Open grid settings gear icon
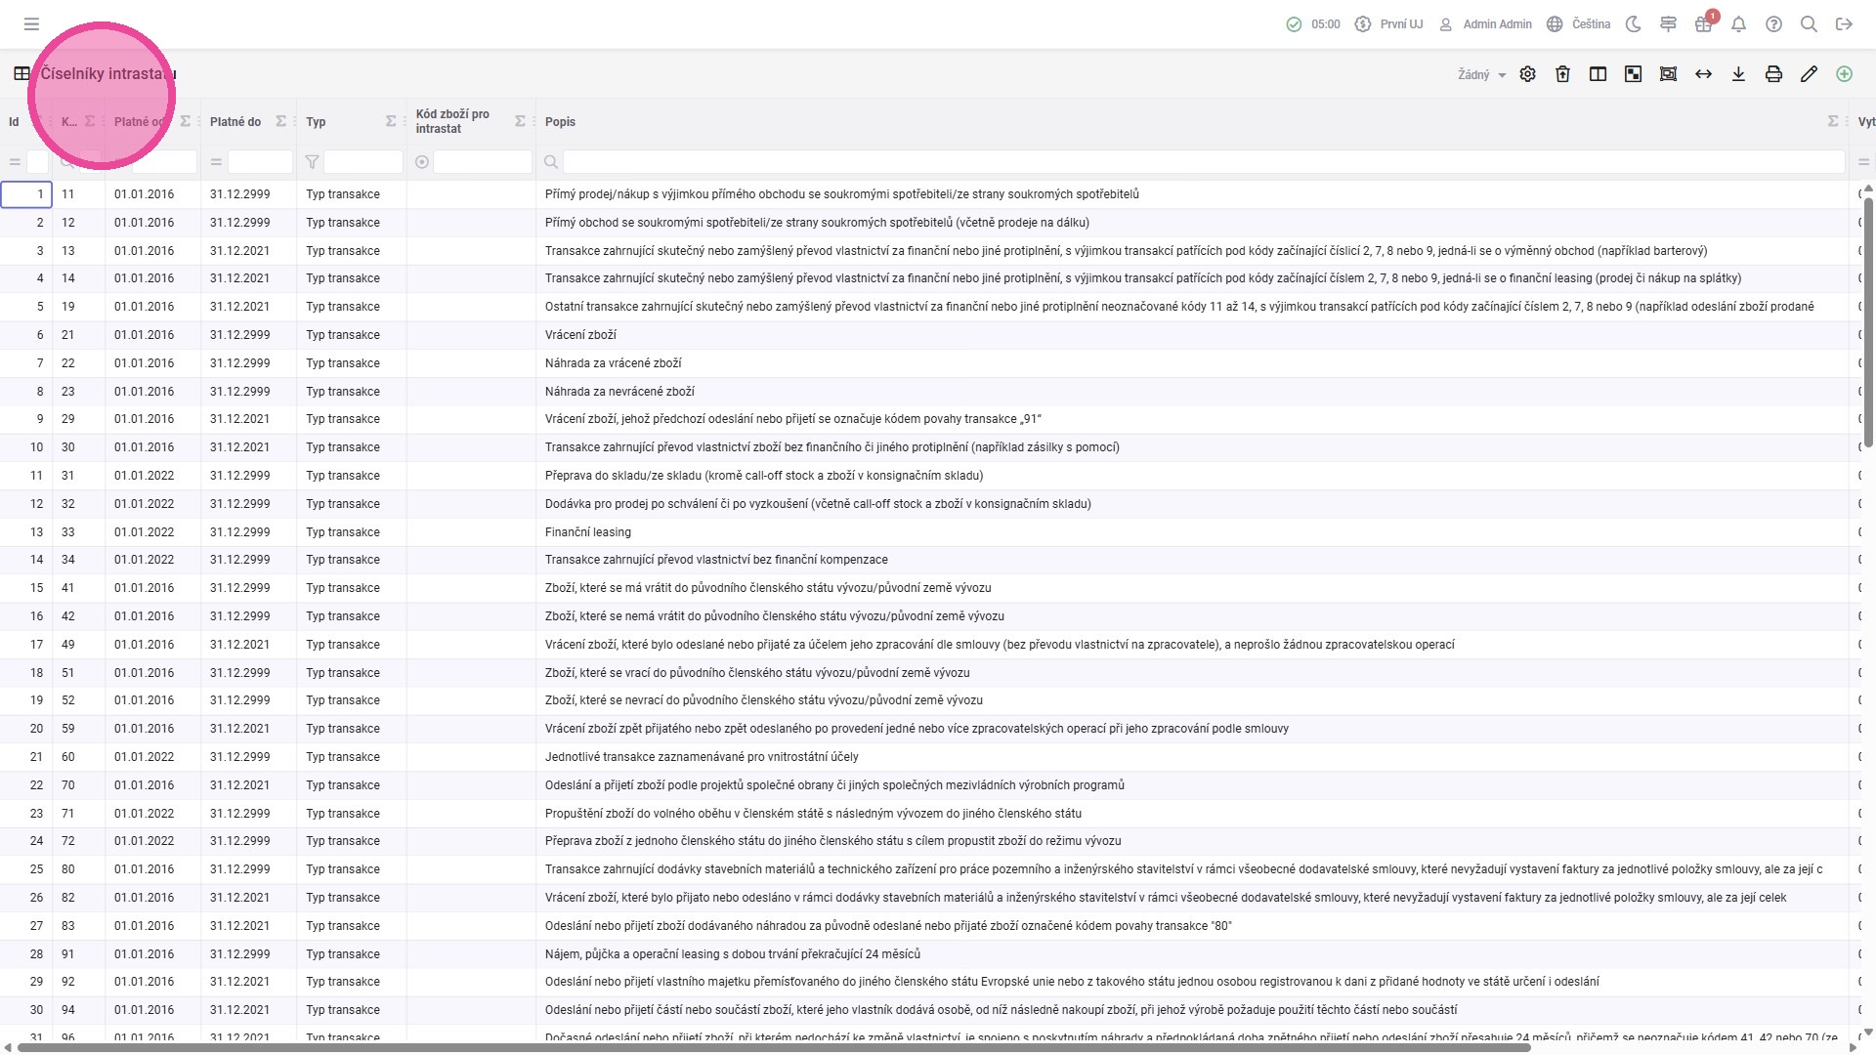The width and height of the screenshot is (1876, 1055). coord(1527,74)
